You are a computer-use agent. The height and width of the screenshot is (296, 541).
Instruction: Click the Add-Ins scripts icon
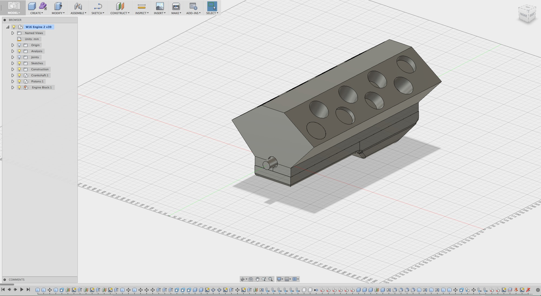pos(193,6)
